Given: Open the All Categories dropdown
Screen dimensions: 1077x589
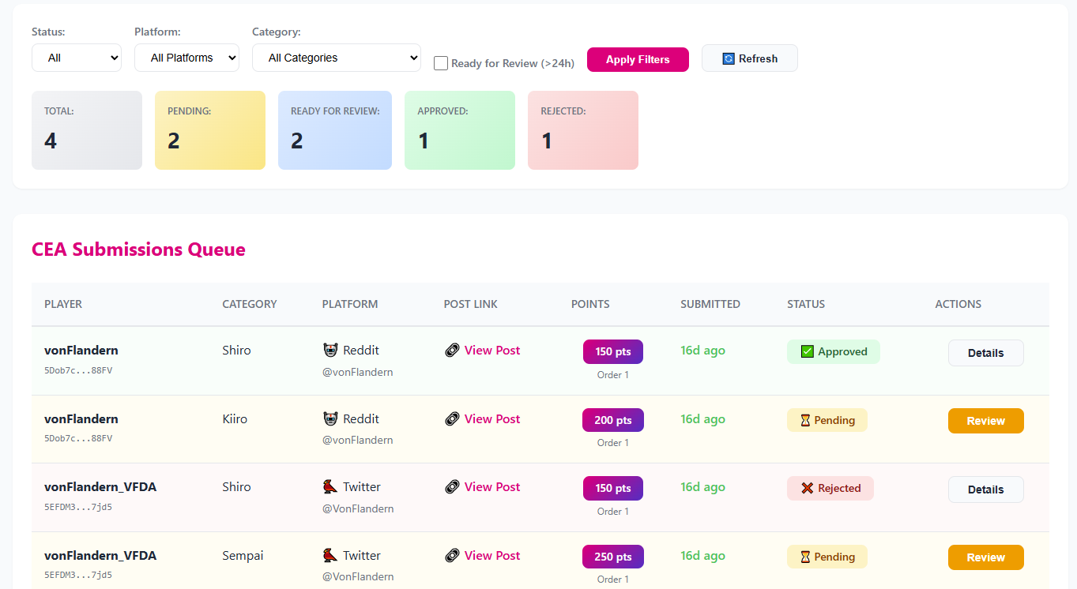Looking at the screenshot, I should point(336,58).
